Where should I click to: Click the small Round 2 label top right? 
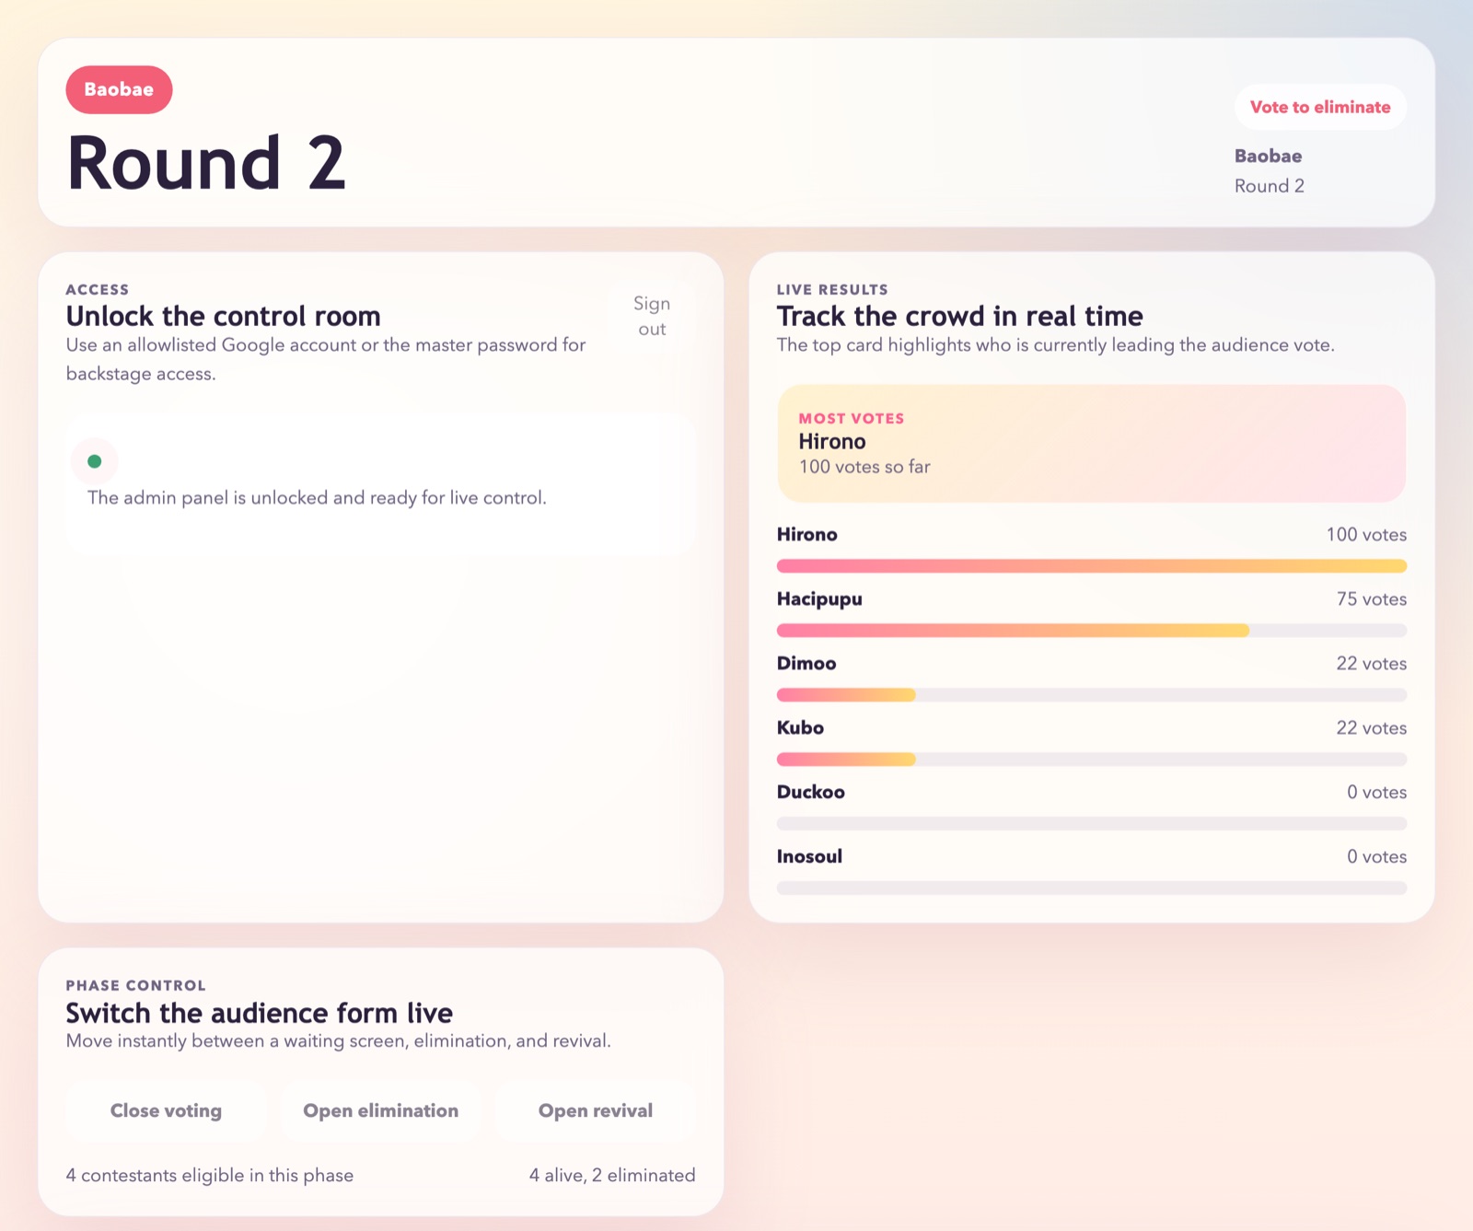[1269, 186]
